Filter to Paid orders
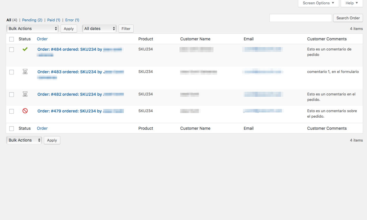Image resolution: width=367 pixels, height=220 pixels. click(54, 20)
